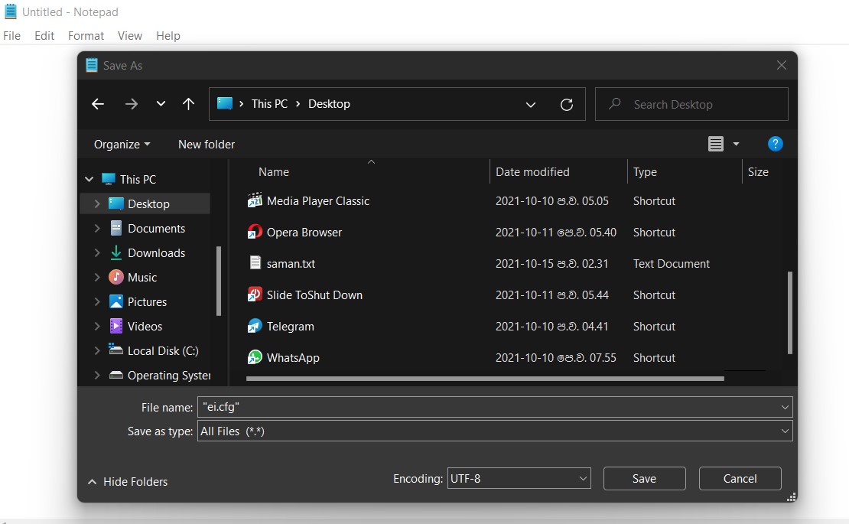Click the Telegram shortcut icon
Screen dimensions: 849x524
(255, 326)
